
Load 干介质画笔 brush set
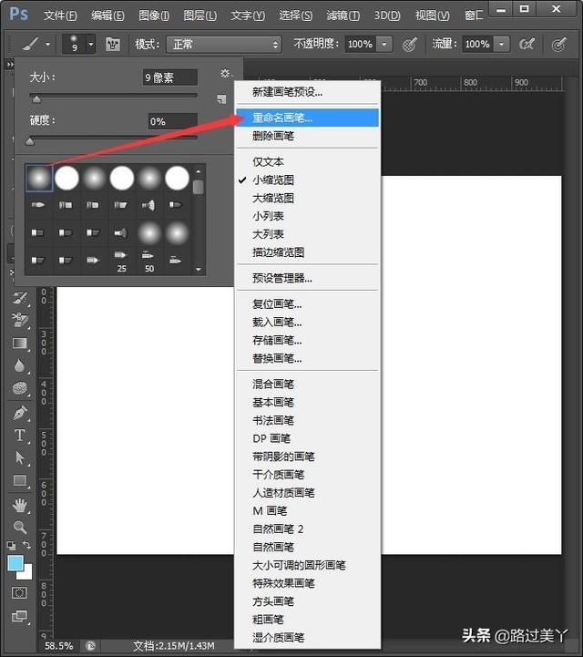click(x=307, y=475)
